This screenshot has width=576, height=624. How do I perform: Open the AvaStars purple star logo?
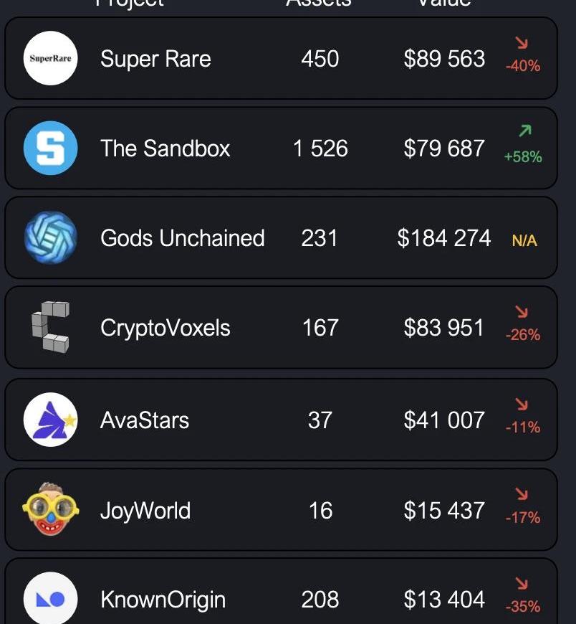point(50,420)
